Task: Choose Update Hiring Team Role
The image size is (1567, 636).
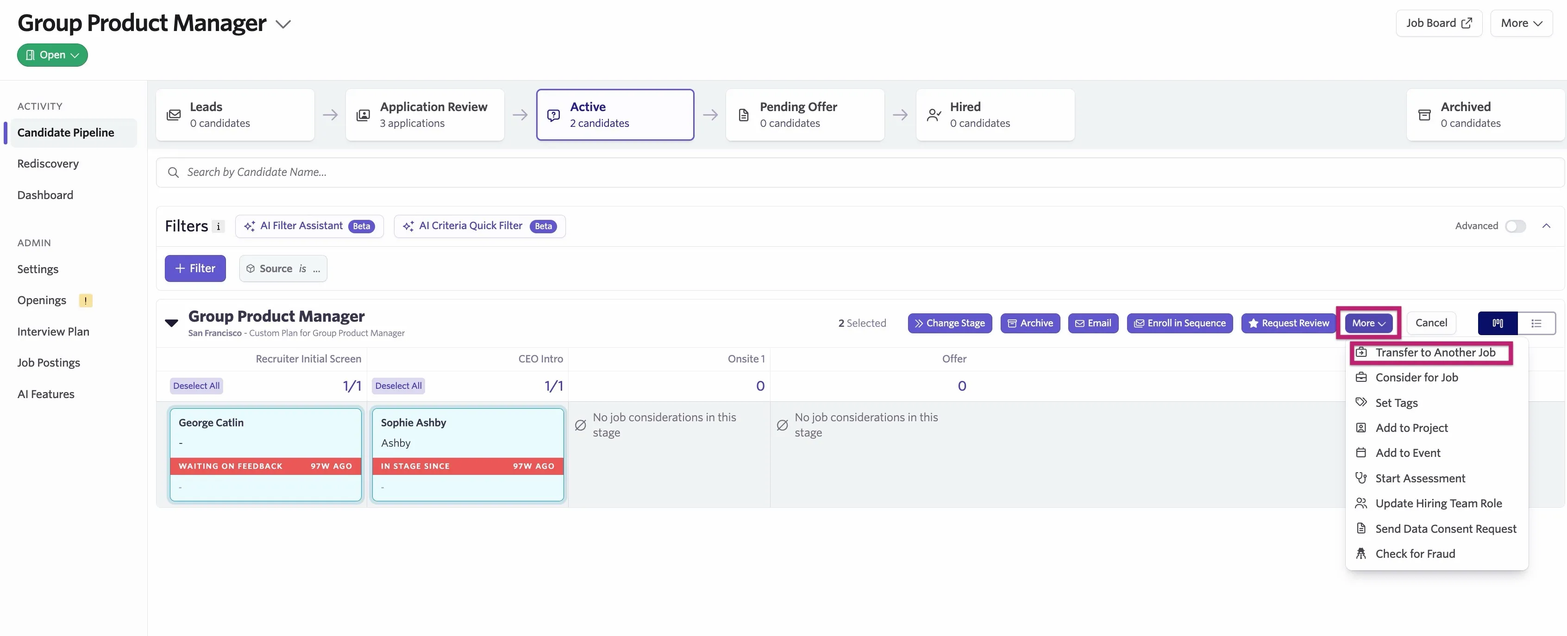Action: (x=1437, y=504)
